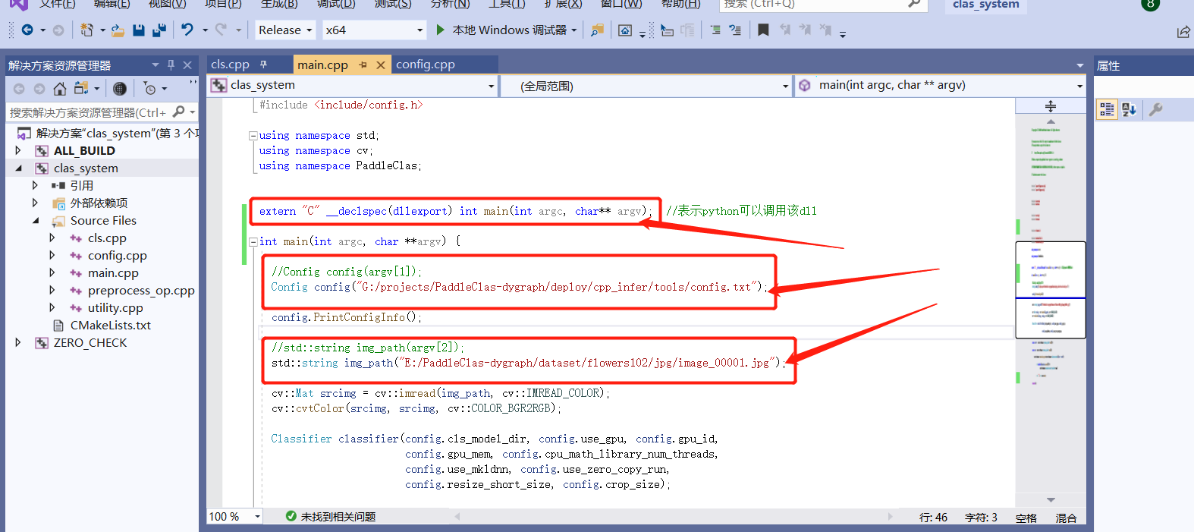
Task: Click the next bookmark icon
Action: click(x=805, y=30)
